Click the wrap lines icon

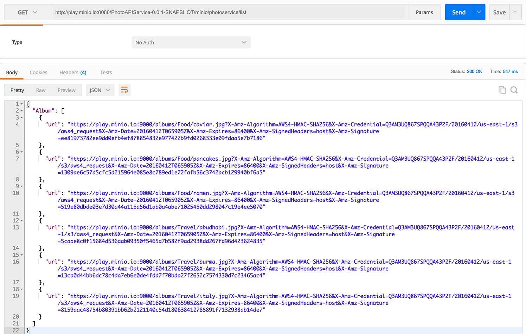point(124,90)
